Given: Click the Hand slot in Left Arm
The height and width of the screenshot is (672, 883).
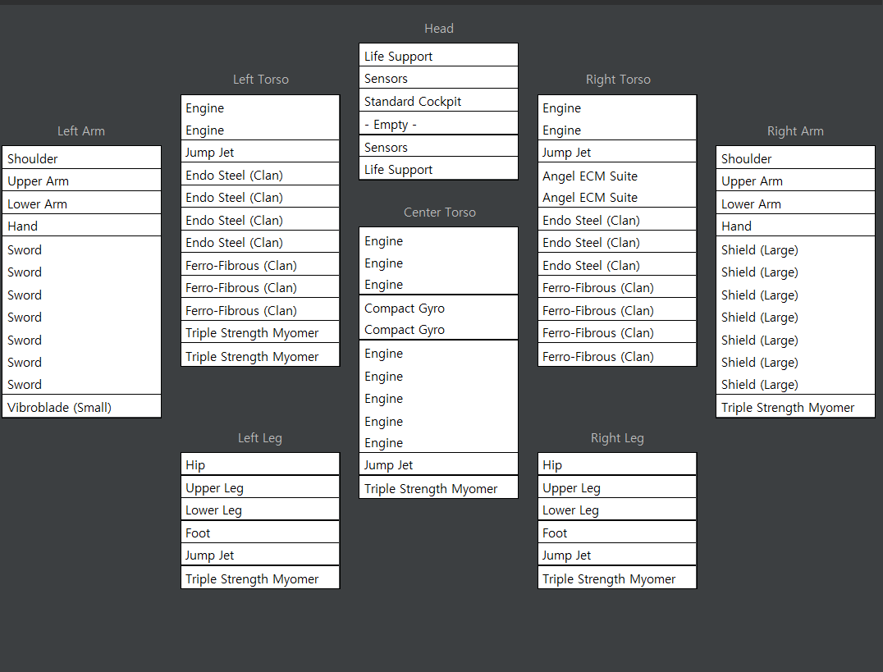Looking at the screenshot, I should pyautogui.click(x=81, y=226).
